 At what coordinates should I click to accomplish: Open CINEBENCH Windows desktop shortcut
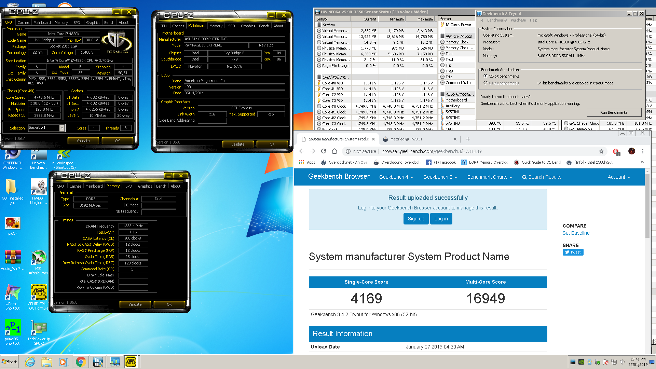tap(13, 160)
